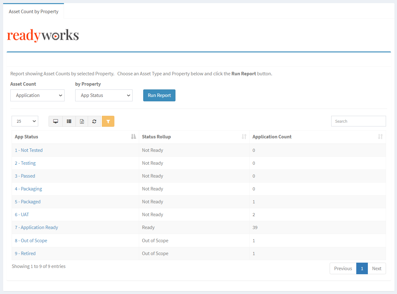Sort the Application Count column

pyautogui.click(x=380, y=136)
